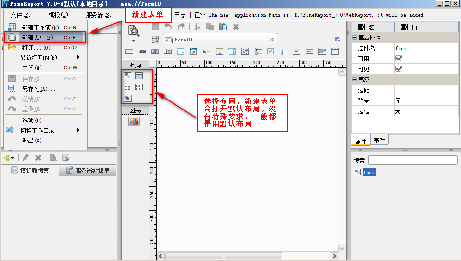The width and height of the screenshot is (461, 261).
Task: Switch to the 模板数据集 tab
Action: [x=30, y=171]
